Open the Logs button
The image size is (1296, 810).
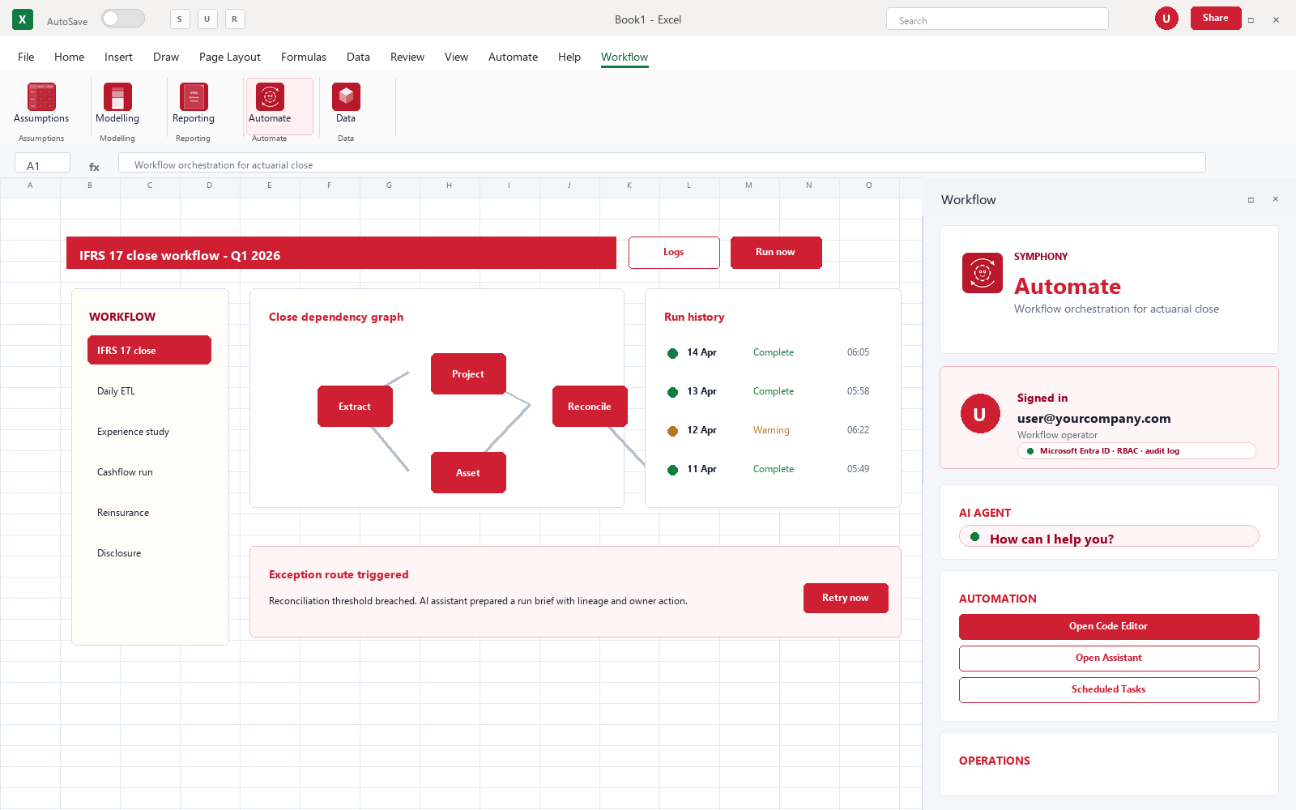click(x=674, y=253)
